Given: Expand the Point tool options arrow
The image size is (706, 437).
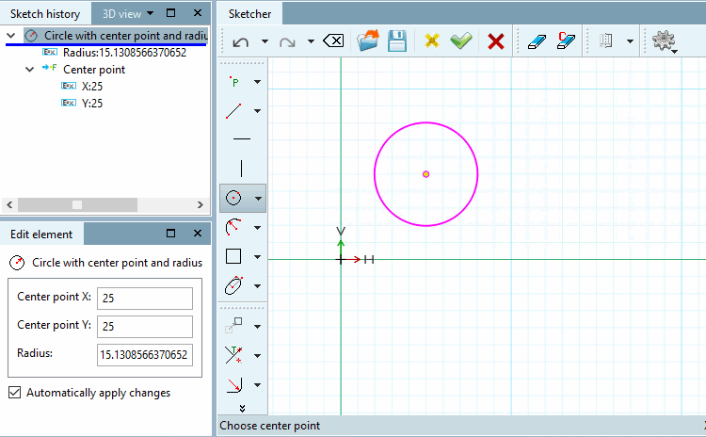Looking at the screenshot, I should click(258, 82).
